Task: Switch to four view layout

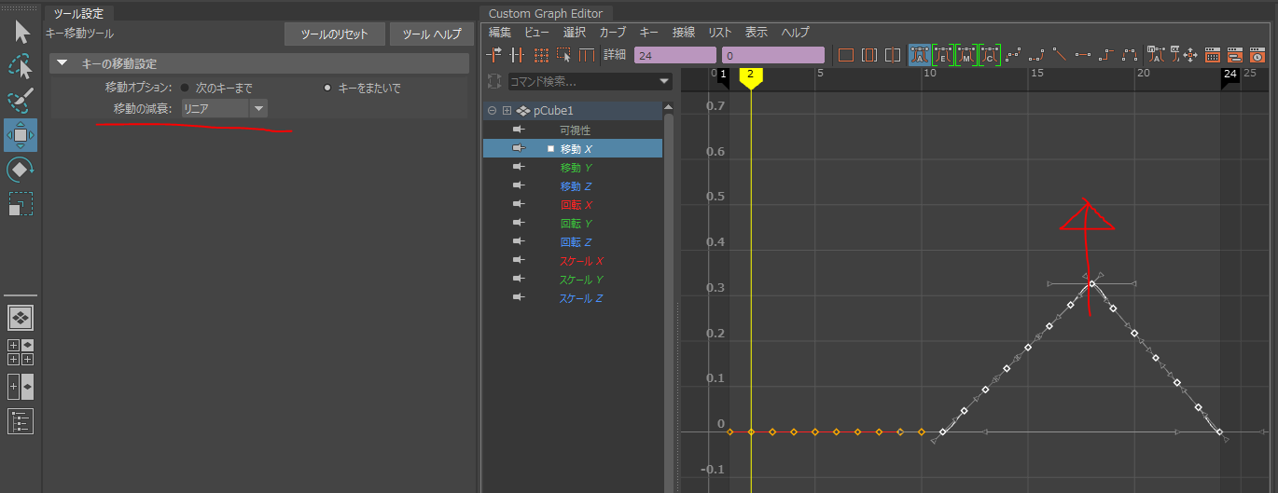Action: coord(21,351)
